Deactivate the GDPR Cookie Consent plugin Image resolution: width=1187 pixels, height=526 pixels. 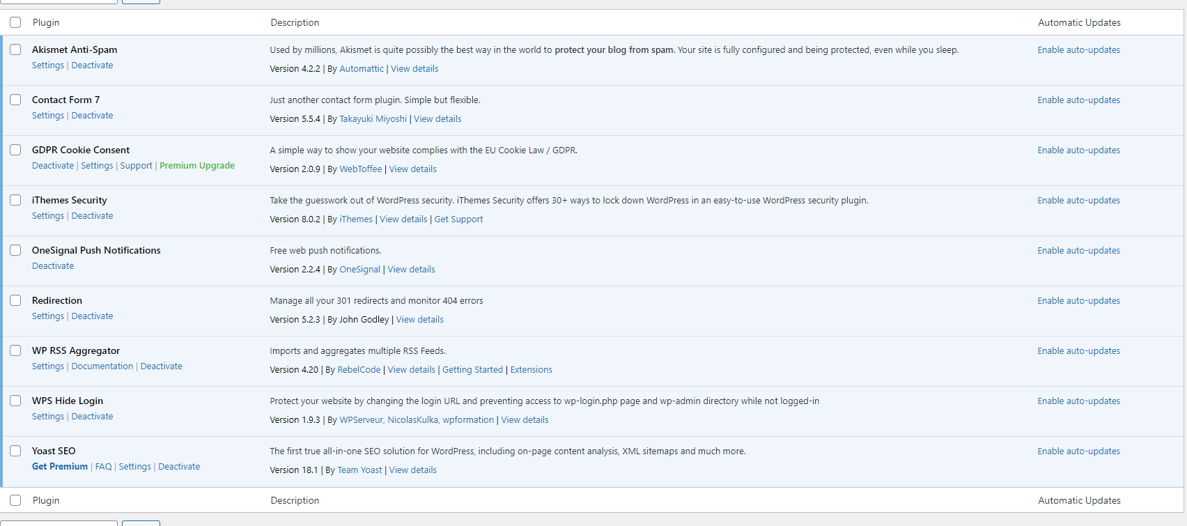53,166
